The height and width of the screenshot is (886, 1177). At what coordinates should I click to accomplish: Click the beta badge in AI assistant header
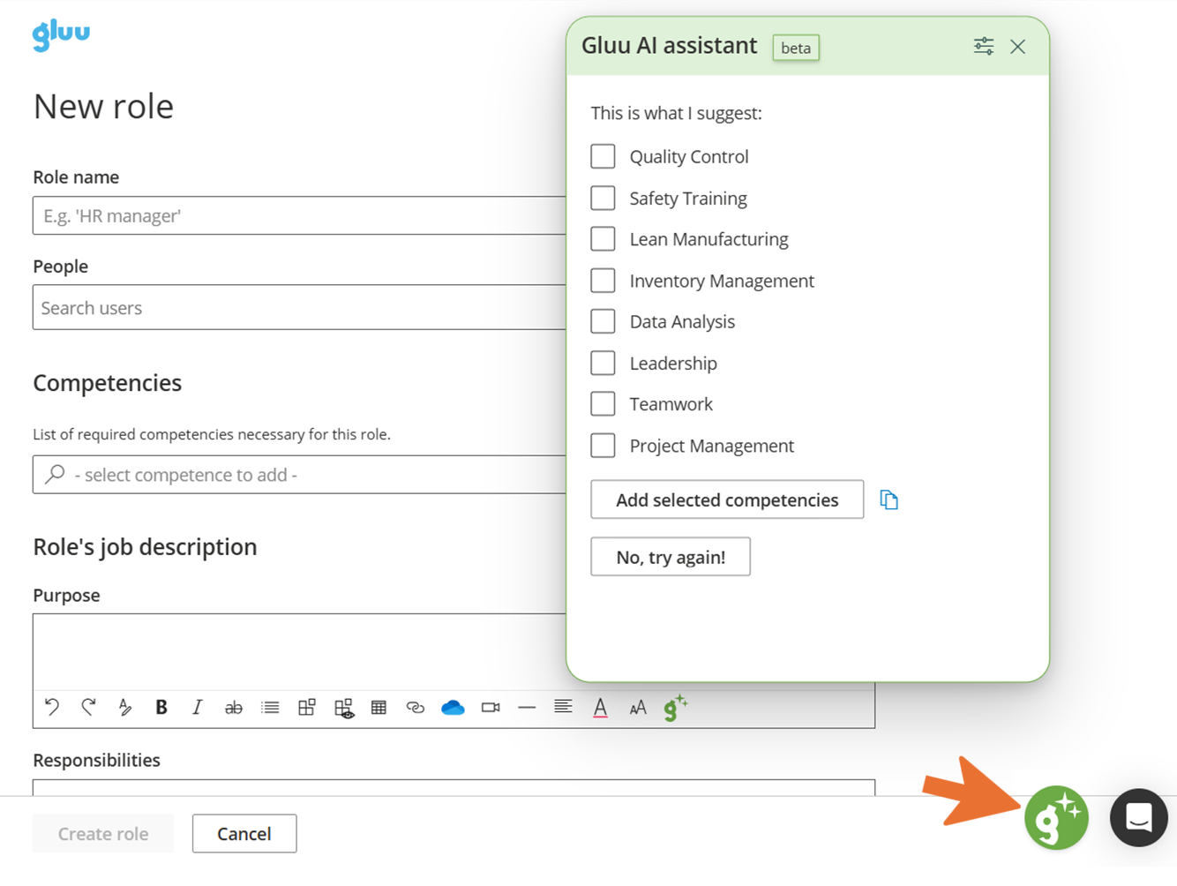click(x=796, y=48)
